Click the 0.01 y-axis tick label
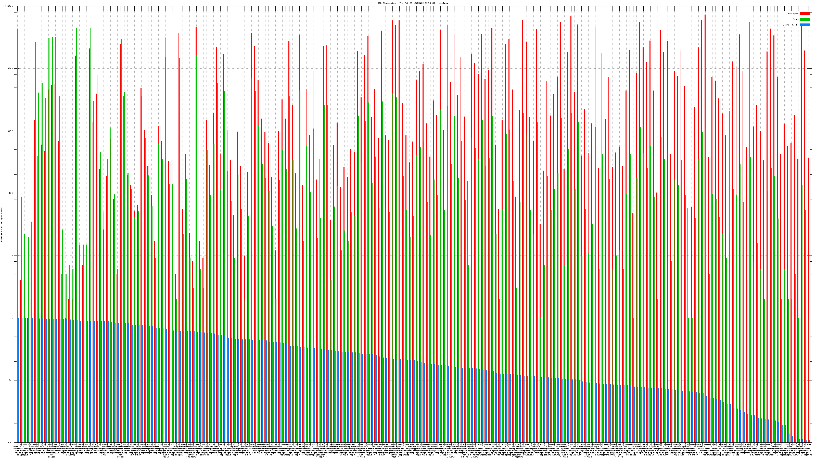 click(x=11, y=442)
